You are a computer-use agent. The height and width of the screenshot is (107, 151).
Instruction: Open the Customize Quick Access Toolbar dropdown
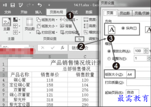pyautogui.click(x=49, y=5)
